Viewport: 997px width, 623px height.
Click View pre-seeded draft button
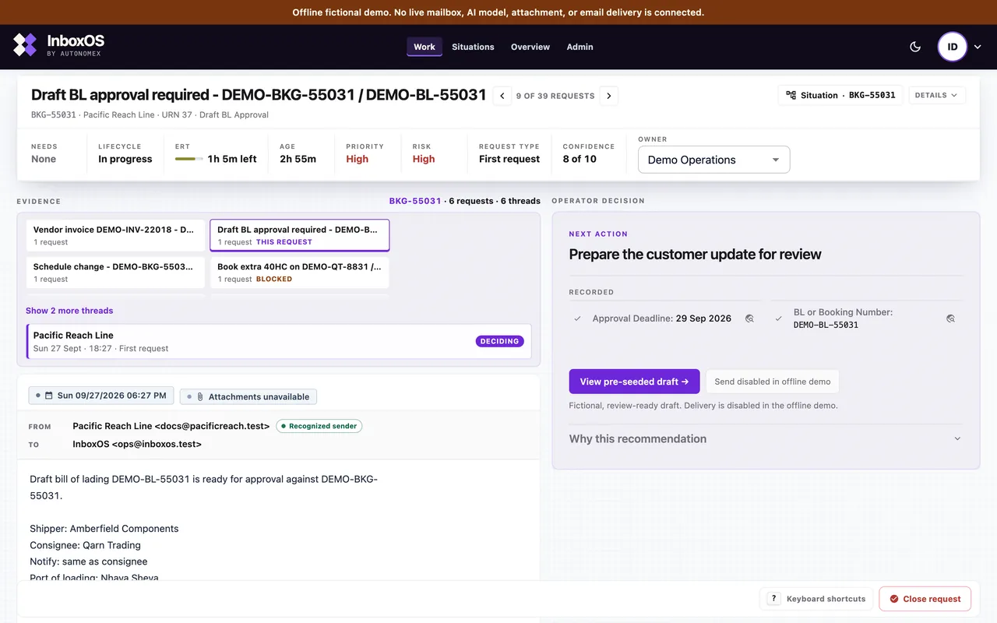click(x=634, y=382)
